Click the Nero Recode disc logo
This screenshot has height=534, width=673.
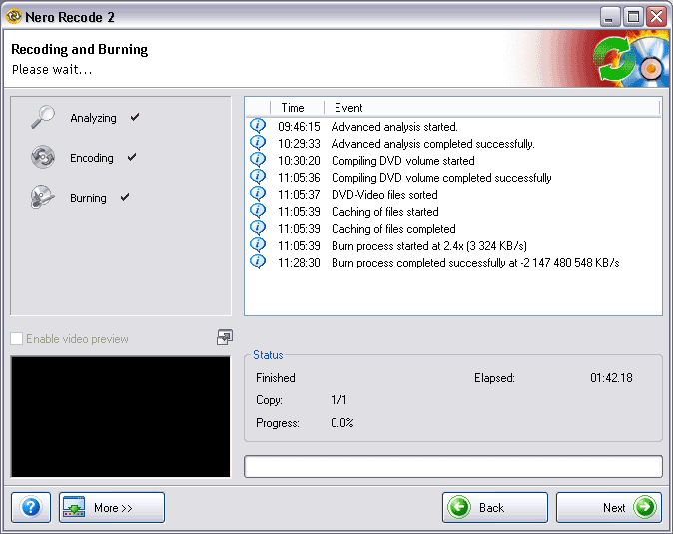pos(630,59)
